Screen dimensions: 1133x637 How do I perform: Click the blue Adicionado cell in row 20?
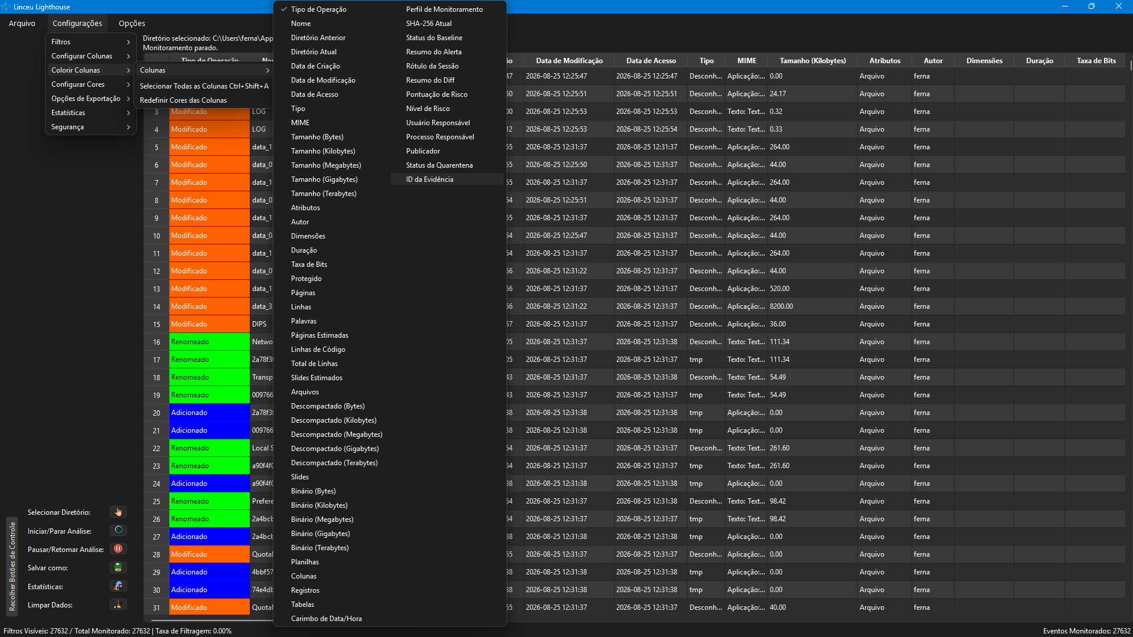[x=209, y=413]
